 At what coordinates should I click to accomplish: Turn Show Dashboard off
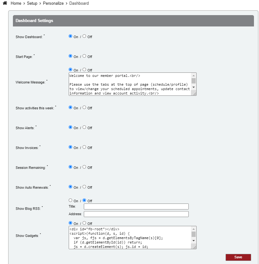[84, 36]
